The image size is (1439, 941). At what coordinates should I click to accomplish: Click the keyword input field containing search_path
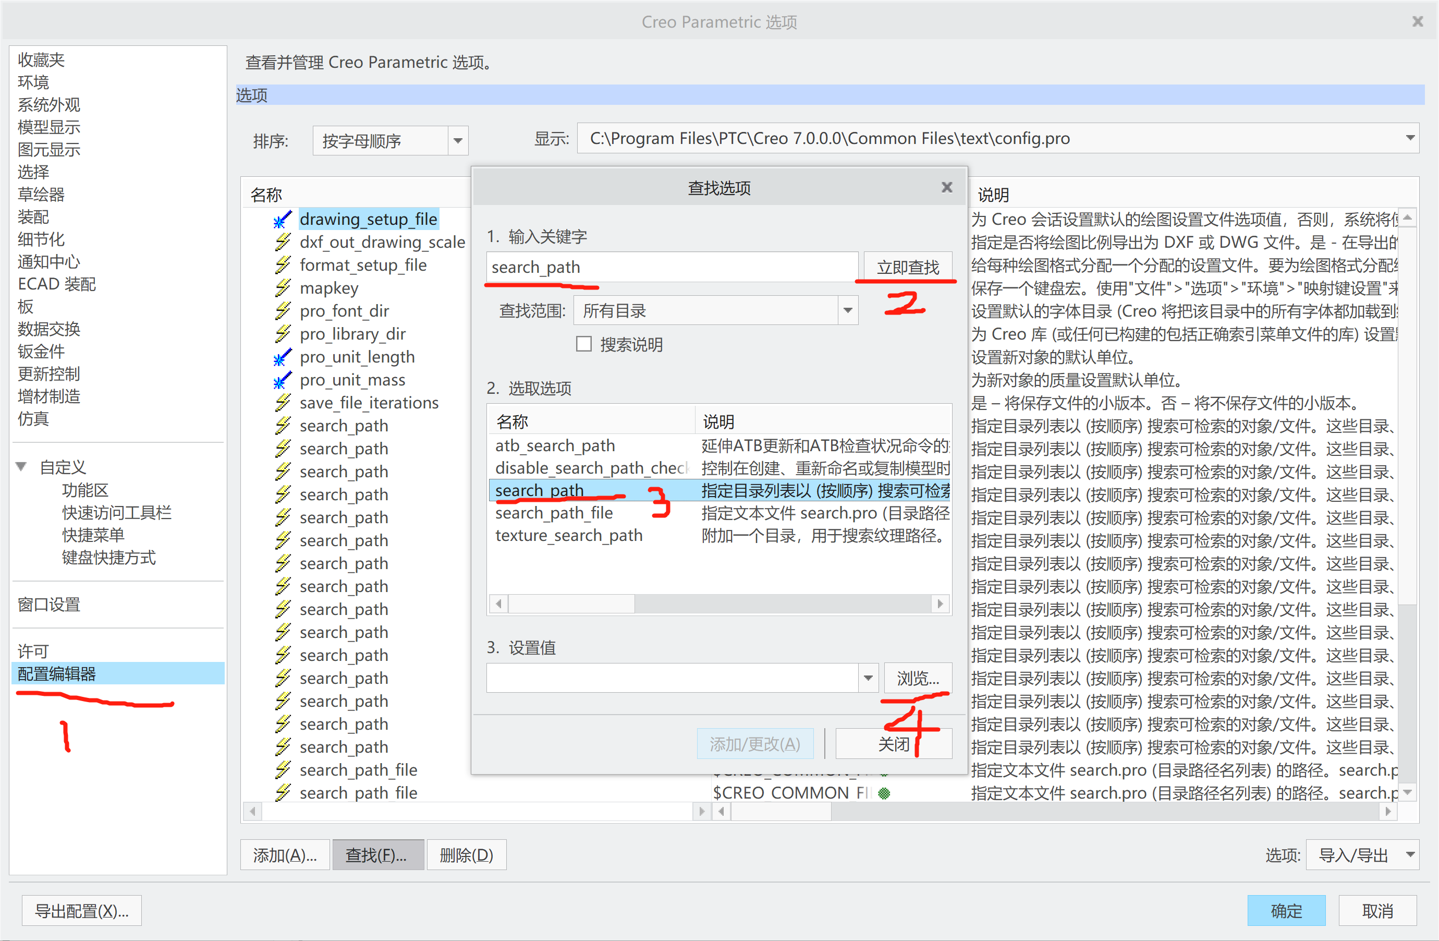(x=672, y=267)
